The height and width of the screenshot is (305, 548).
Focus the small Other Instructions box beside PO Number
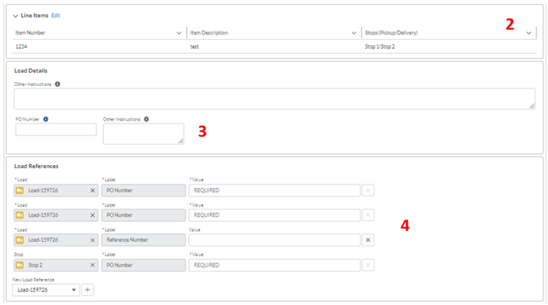(x=143, y=134)
